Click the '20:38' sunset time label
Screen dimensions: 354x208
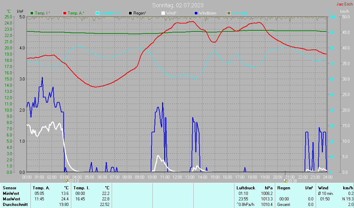tap(292, 181)
